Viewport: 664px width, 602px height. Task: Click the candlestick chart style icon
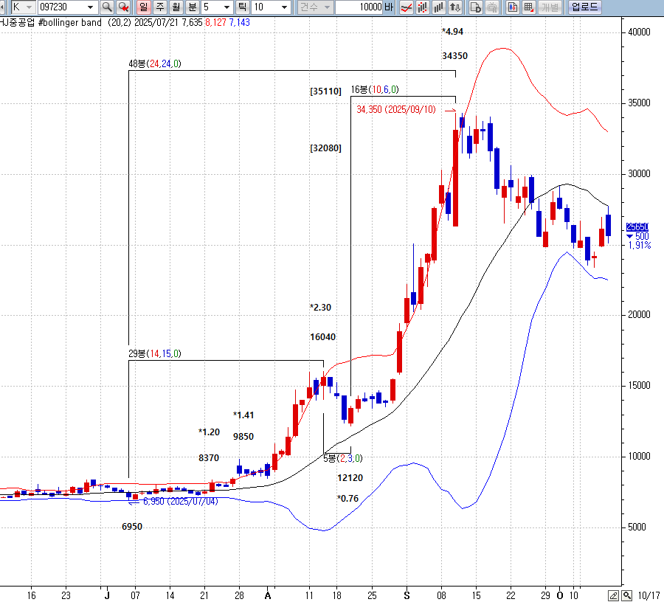(x=422, y=7)
